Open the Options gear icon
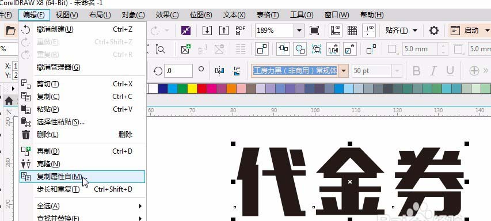The image size is (491, 221). click(x=433, y=31)
